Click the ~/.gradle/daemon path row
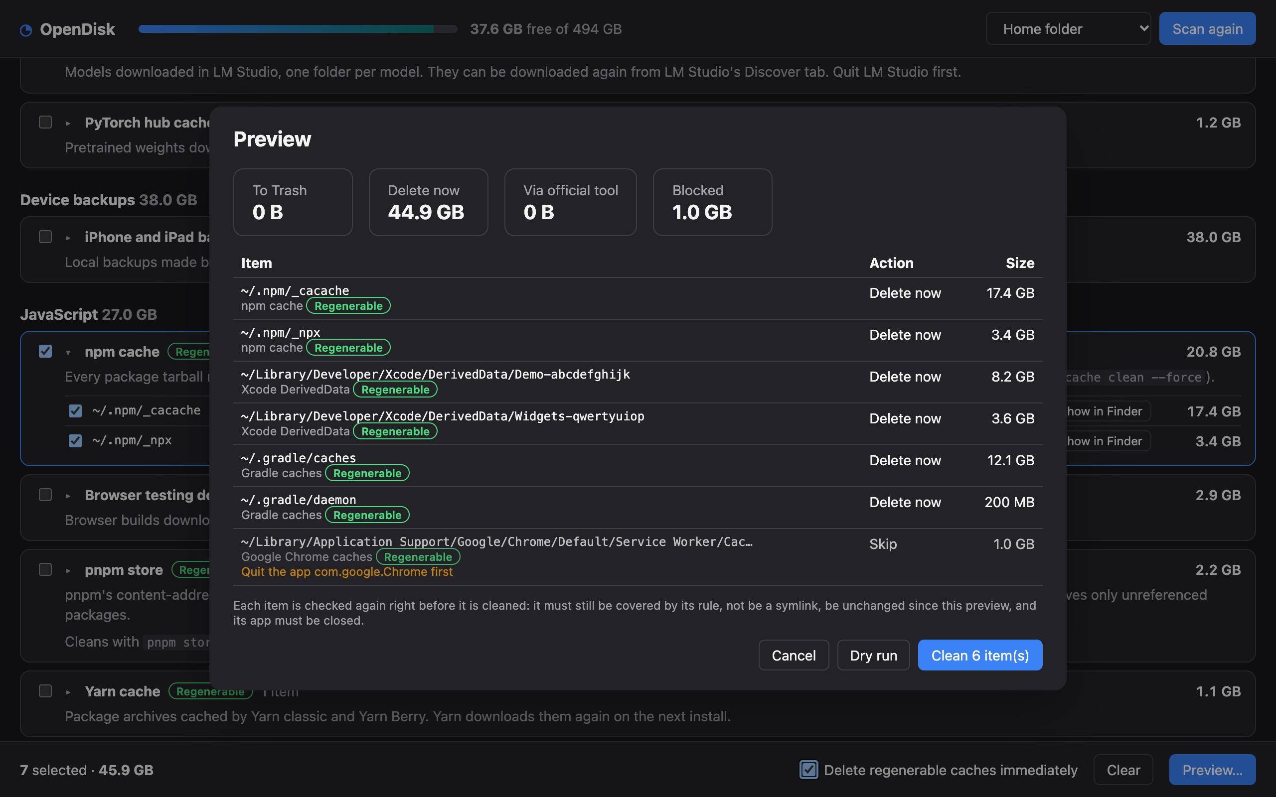Viewport: 1276px width, 797px height. (299, 500)
